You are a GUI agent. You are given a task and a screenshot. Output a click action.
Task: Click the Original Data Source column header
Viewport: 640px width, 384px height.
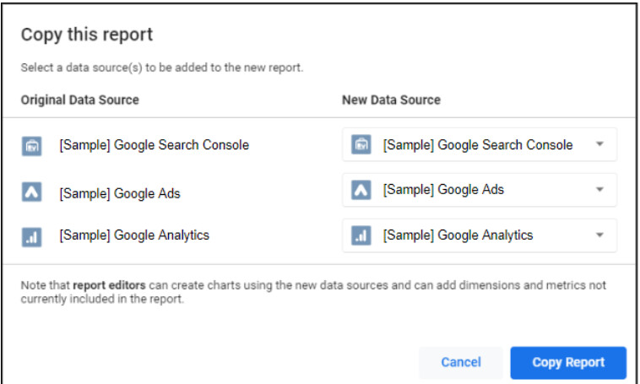click(80, 100)
